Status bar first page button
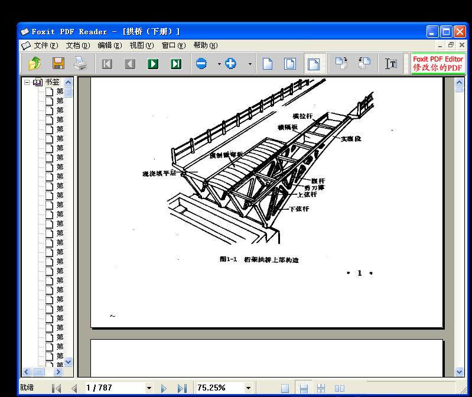 click(x=56, y=388)
